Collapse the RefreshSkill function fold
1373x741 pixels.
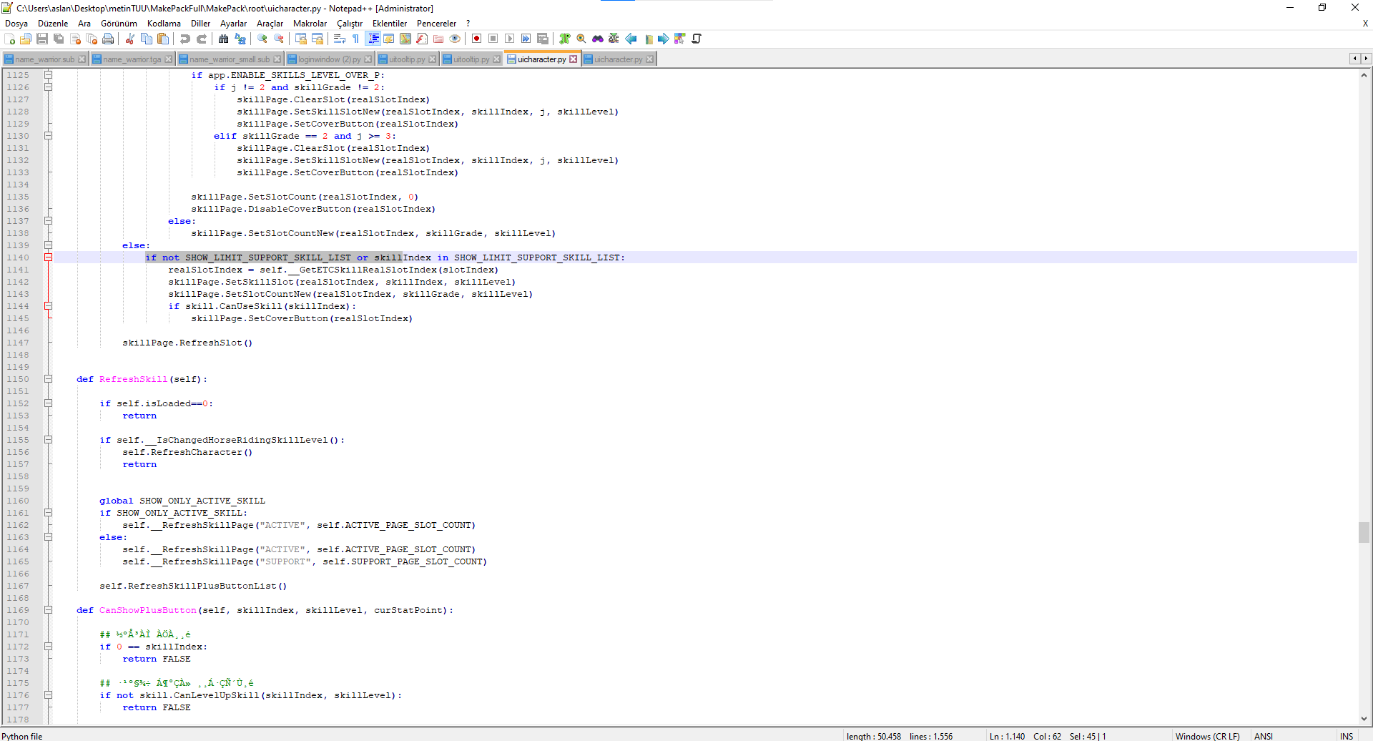pos(49,379)
